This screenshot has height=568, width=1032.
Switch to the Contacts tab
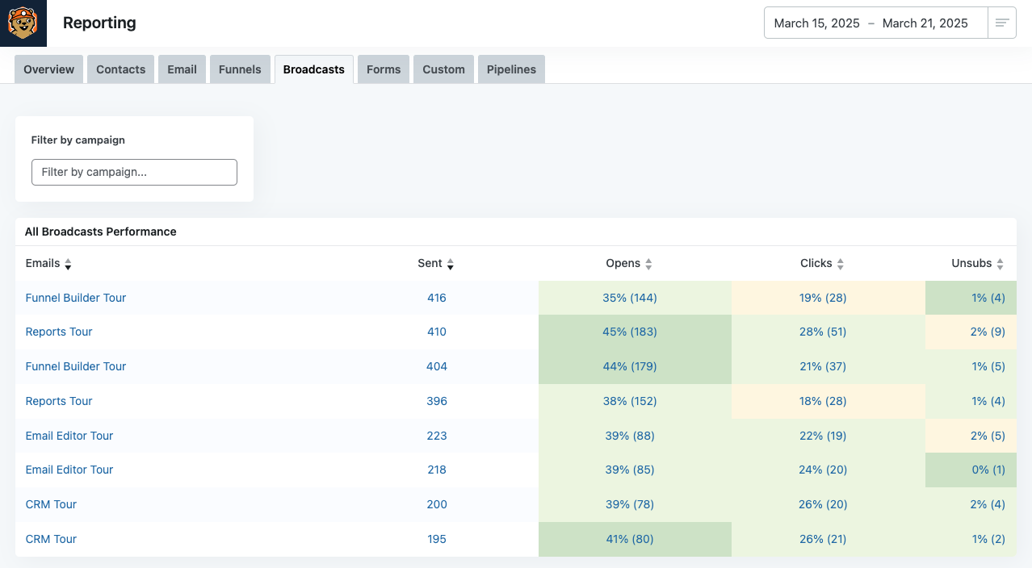[x=120, y=69]
